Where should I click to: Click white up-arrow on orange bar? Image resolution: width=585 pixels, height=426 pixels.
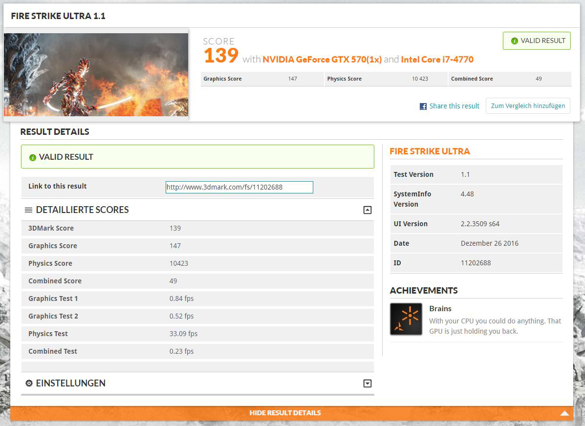[x=564, y=413]
